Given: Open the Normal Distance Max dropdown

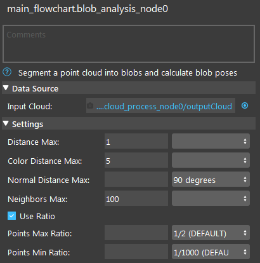Looking at the screenshot, I should pos(211,179).
